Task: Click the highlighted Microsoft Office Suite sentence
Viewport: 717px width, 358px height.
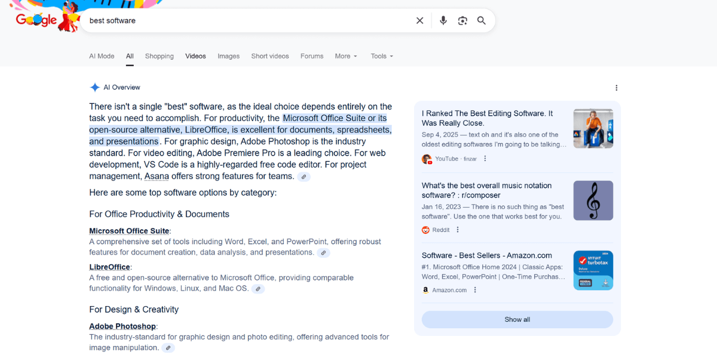Action: coord(240,130)
